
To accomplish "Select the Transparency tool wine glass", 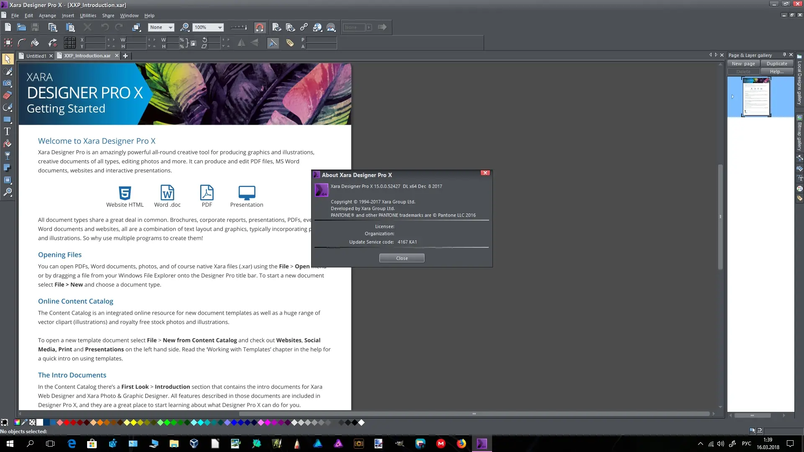I will point(7,156).
